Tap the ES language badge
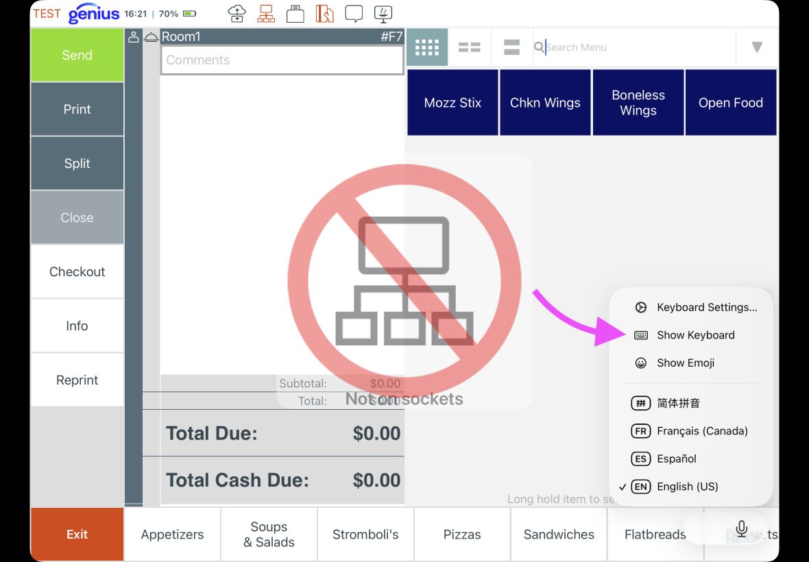Image resolution: width=809 pixels, height=562 pixels. click(641, 459)
